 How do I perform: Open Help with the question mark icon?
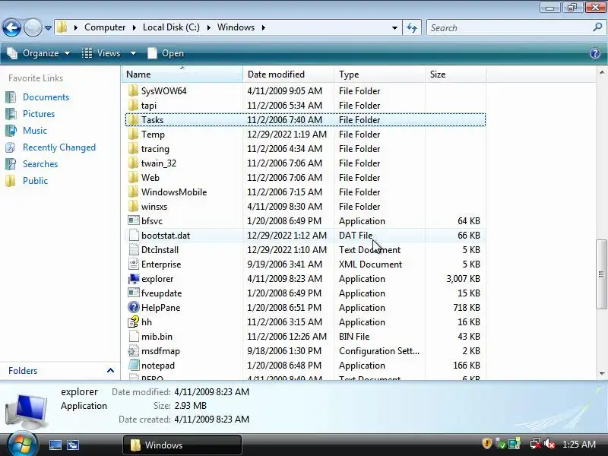point(595,53)
